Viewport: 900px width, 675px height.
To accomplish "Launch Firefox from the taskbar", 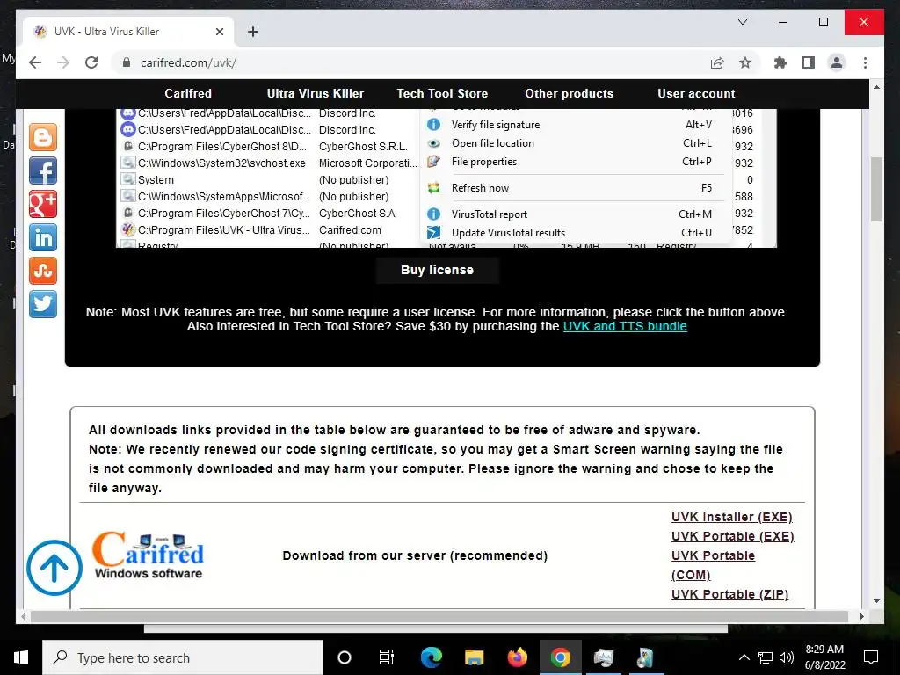I will [x=517, y=657].
